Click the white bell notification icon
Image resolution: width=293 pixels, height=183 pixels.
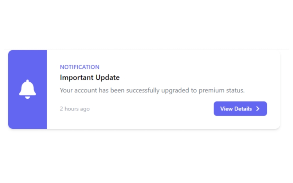click(x=27, y=89)
